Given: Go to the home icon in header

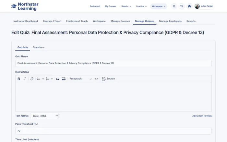Looking at the screenshot, I should (x=189, y=6).
